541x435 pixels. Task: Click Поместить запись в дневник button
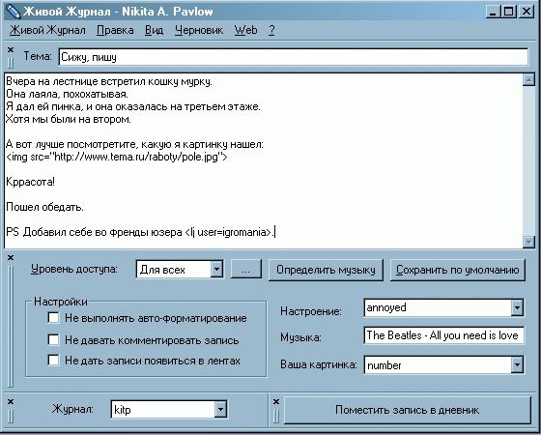[407, 410]
